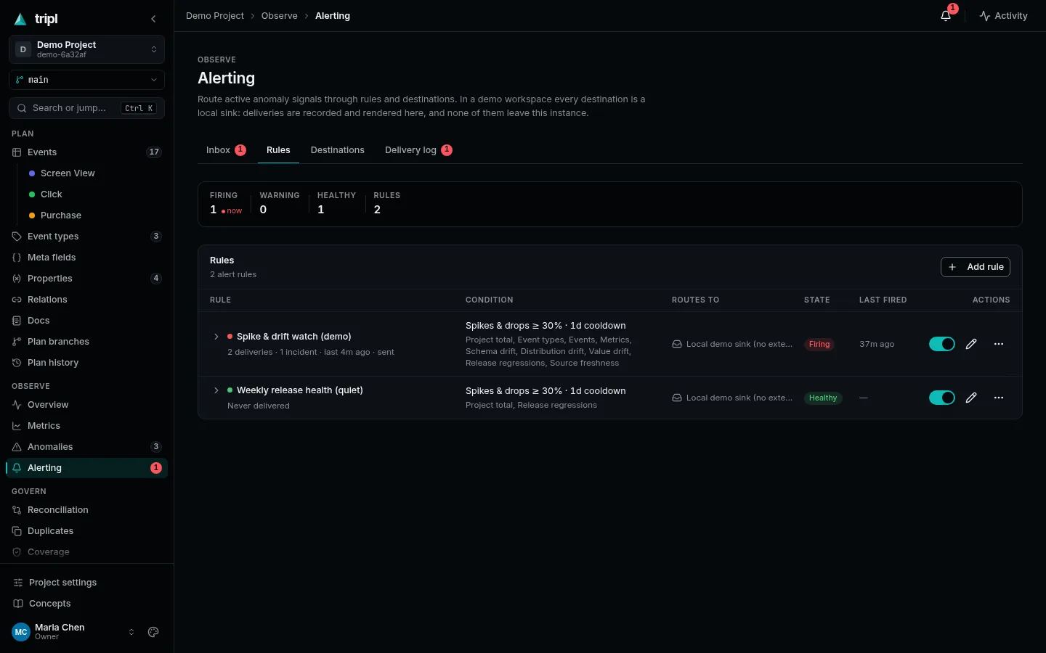Switch to the Inbox tab
This screenshot has width=1046, height=653.
click(x=226, y=150)
